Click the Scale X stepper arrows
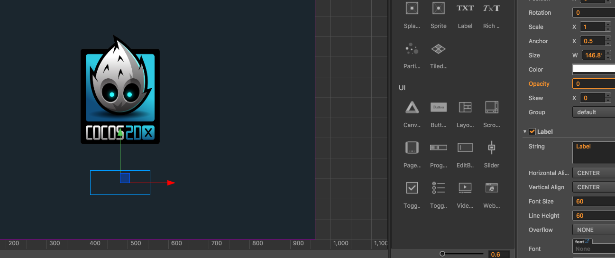Image resolution: width=615 pixels, height=258 pixels. 608,27
